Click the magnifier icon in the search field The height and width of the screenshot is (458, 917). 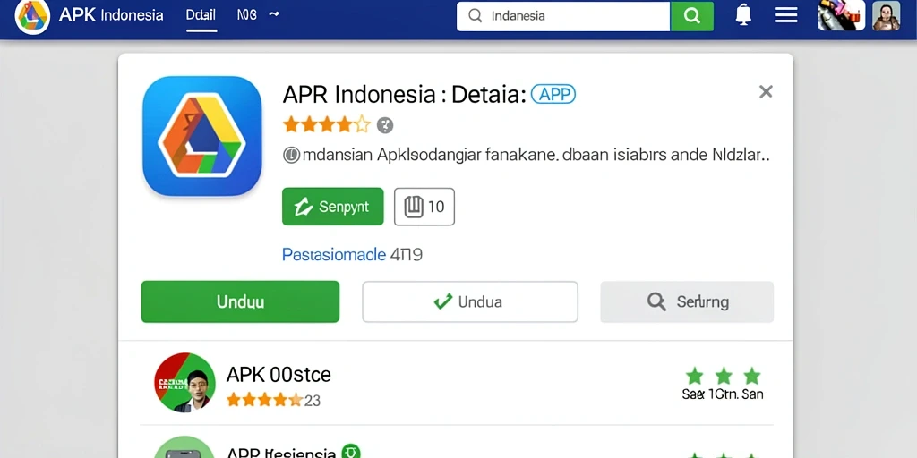coord(476,16)
